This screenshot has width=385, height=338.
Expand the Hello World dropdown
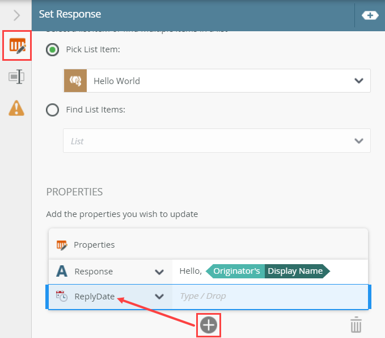tap(358, 81)
